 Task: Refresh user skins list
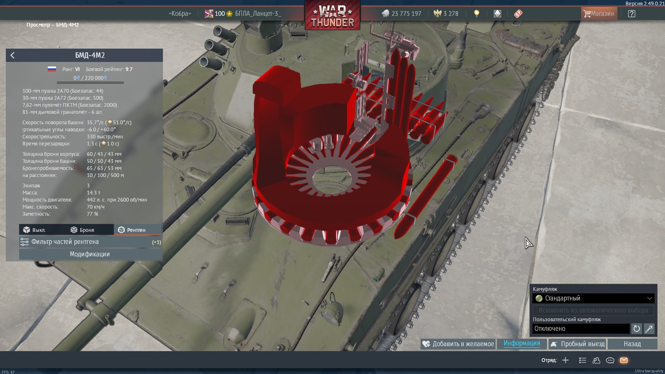[x=636, y=329]
